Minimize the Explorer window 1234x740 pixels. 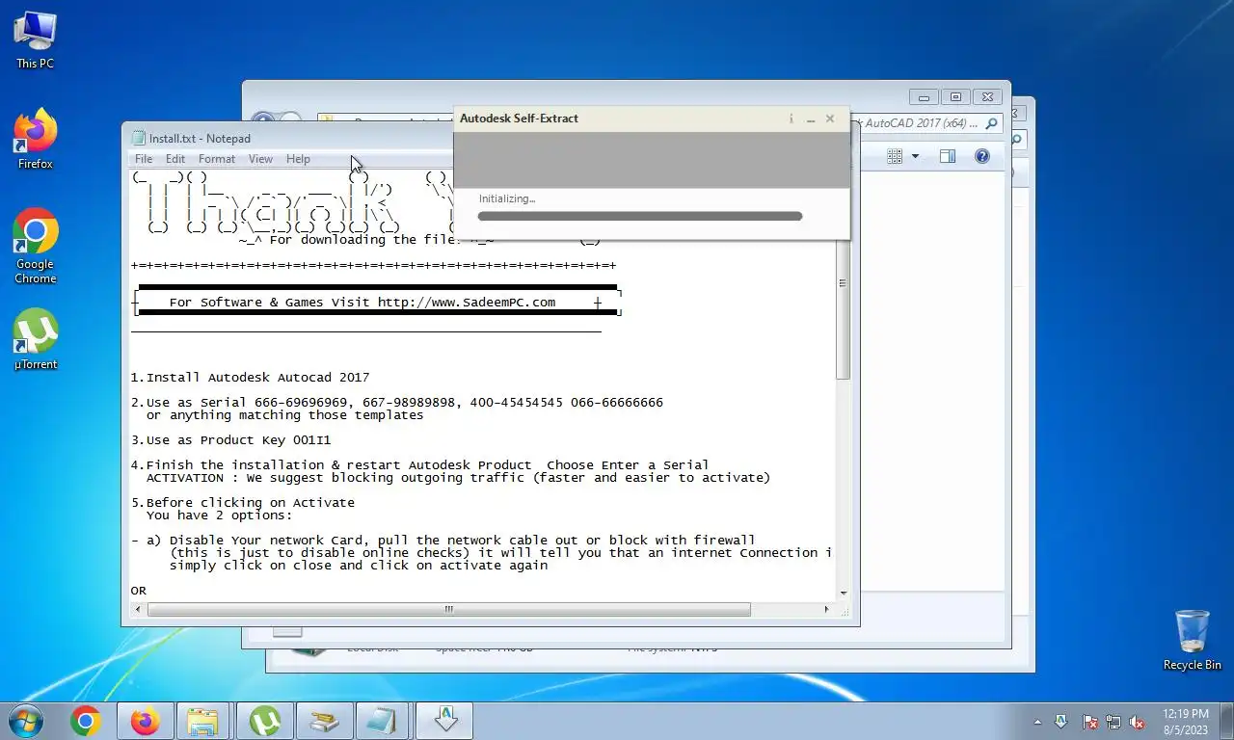pyautogui.click(x=924, y=97)
